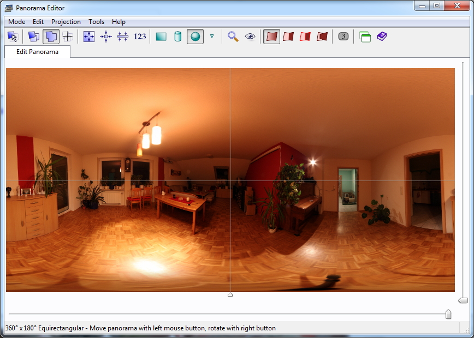The height and width of the screenshot is (338, 474).
Task: Click the fit panorama arrows icon
Action: (x=89, y=37)
